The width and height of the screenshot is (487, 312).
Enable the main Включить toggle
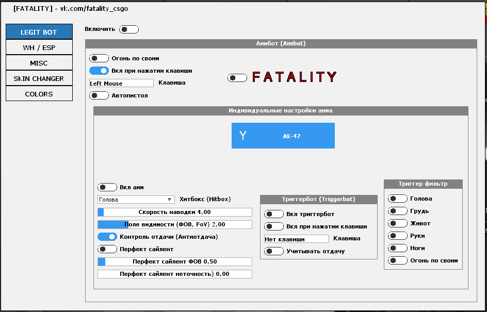tap(129, 29)
